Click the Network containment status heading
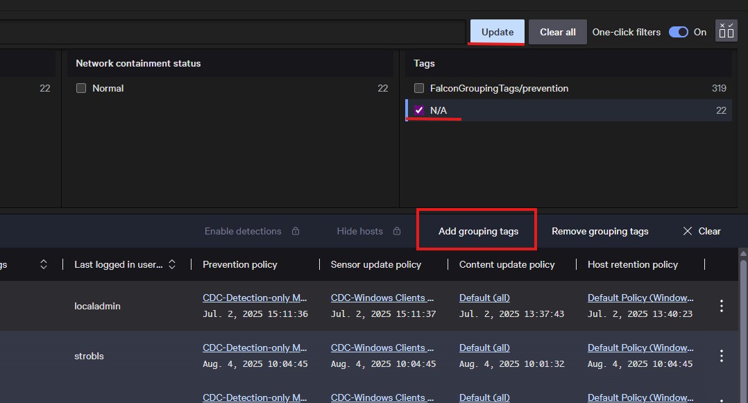This screenshot has height=403, width=748. 138,63
